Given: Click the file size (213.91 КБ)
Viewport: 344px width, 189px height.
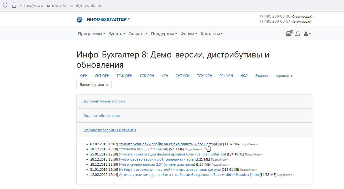Looking at the screenshot, I should coord(230,170).
